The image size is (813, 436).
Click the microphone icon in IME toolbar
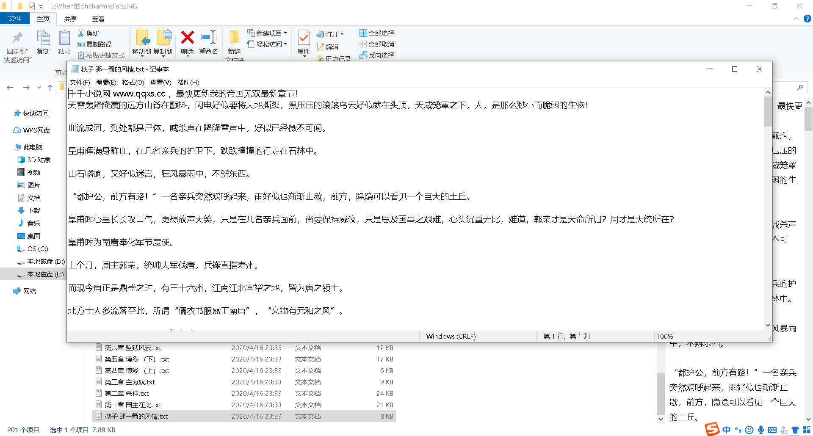coord(761,430)
